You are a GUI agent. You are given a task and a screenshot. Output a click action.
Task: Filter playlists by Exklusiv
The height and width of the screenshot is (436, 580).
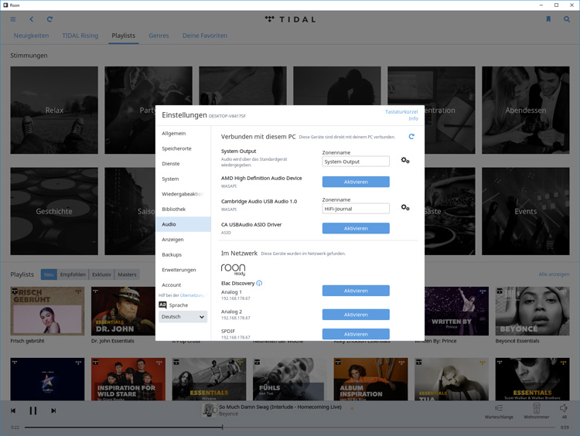pyautogui.click(x=102, y=274)
